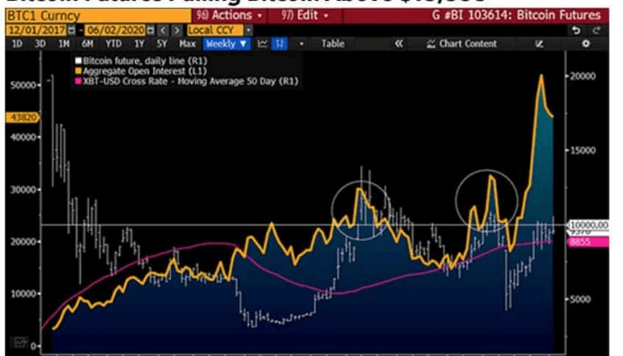Click the undo arrow icon
Viewport: 623px width, 356px height.
(x=576, y=30)
